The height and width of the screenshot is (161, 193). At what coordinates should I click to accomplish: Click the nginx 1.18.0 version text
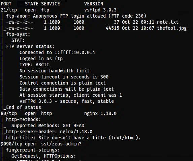(x=100, y=113)
